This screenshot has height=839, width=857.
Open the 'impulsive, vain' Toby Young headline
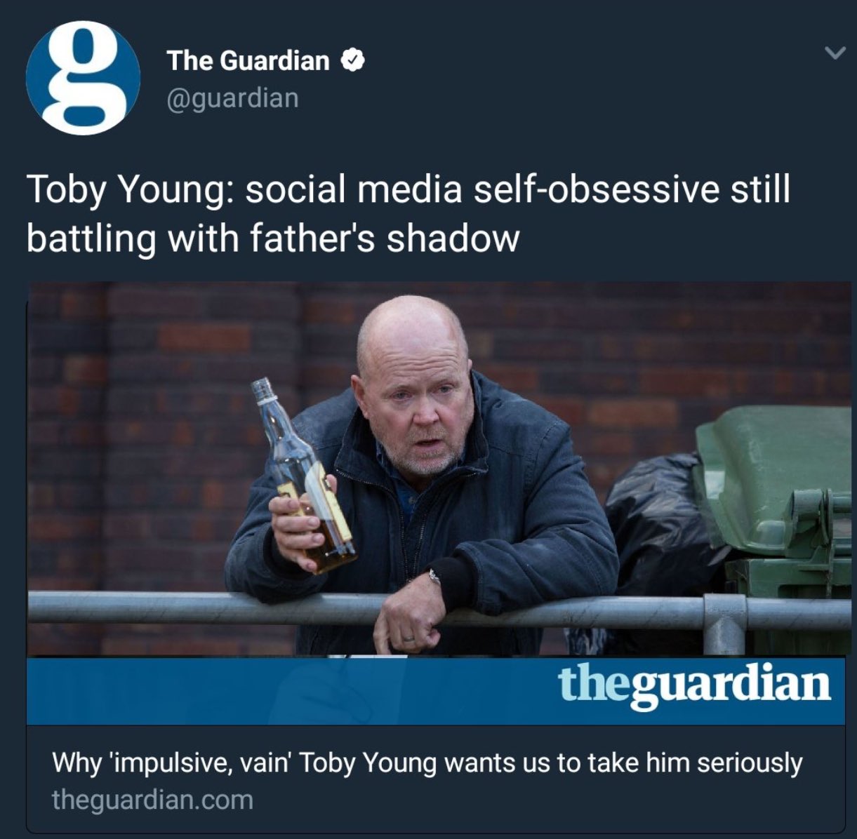tap(427, 762)
